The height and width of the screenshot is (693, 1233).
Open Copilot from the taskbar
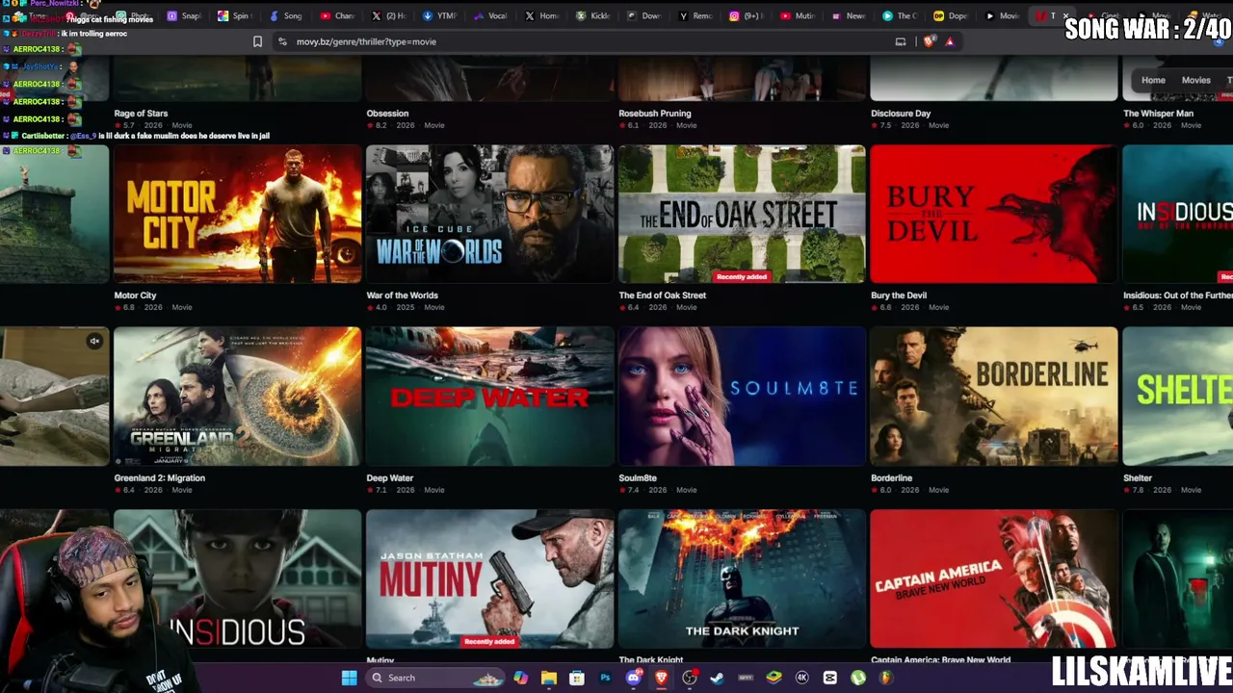(x=520, y=678)
